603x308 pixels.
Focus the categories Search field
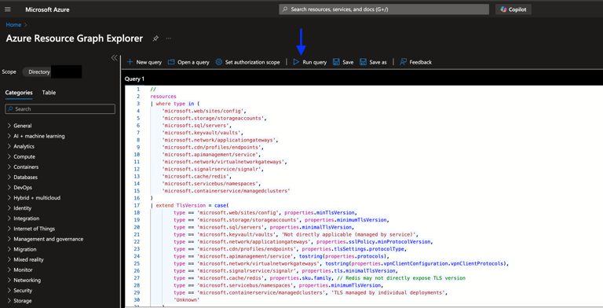click(x=60, y=109)
